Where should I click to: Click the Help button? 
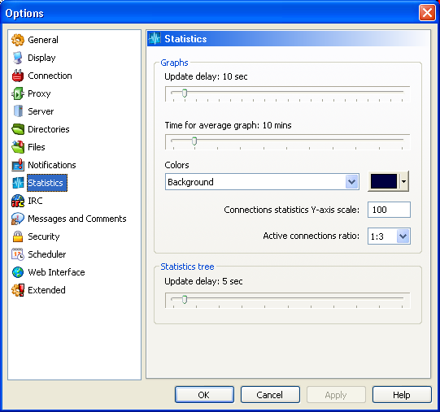pyautogui.click(x=402, y=395)
